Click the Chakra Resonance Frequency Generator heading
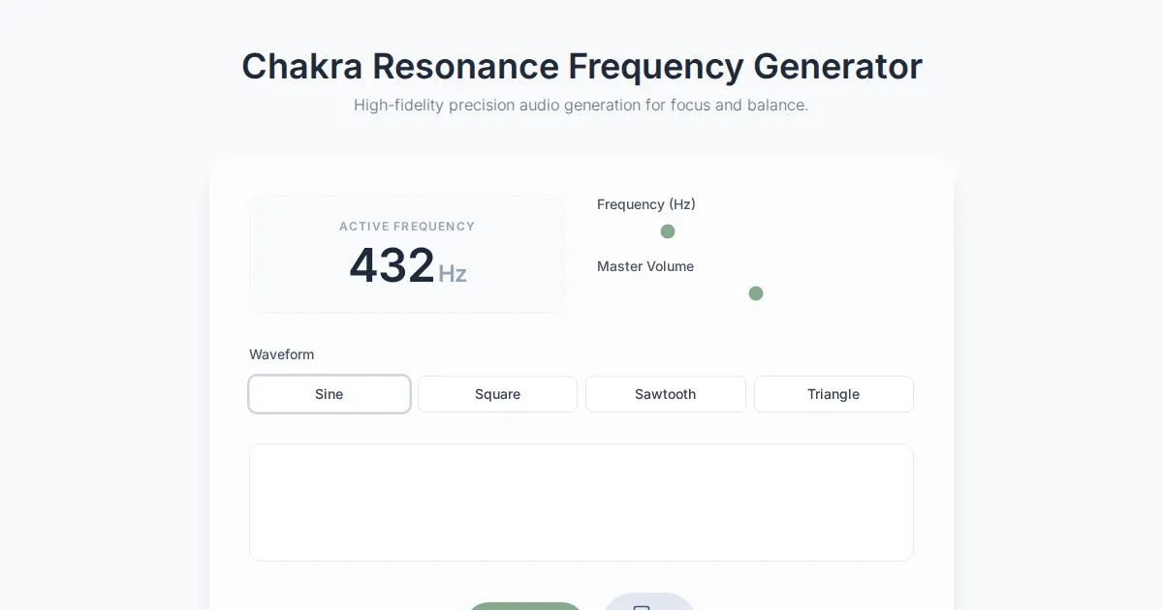The height and width of the screenshot is (610, 1163). pos(581,67)
